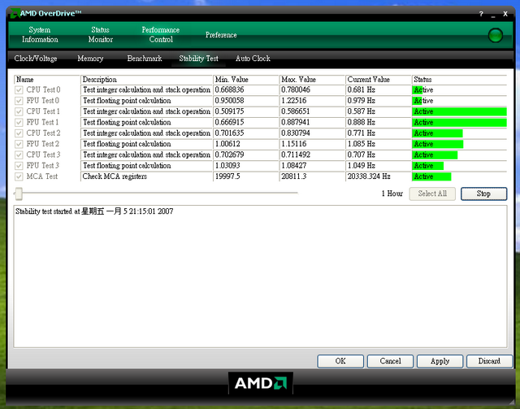Click the Description column header
This screenshot has height=409, width=520.
146,80
